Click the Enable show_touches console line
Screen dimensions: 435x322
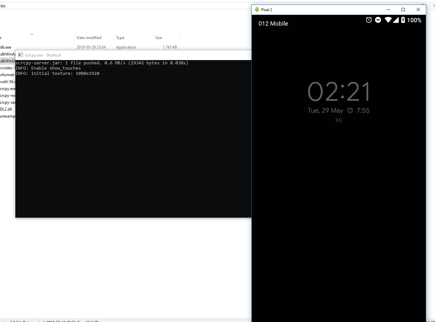point(48,68)
